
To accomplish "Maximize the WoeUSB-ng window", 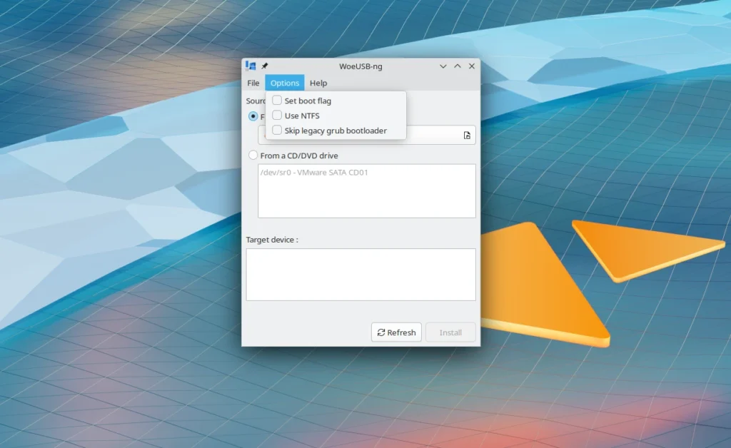I will pyautogui.click(x=458, y=66).
